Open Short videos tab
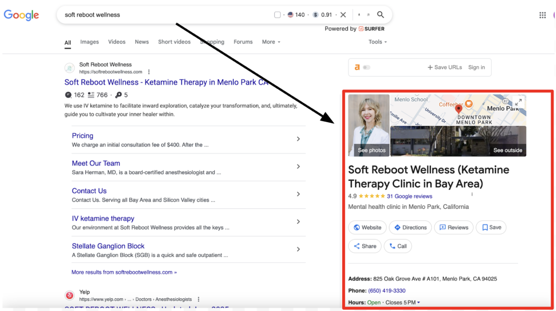Screen dimensions: 556x311 (174, 42)
